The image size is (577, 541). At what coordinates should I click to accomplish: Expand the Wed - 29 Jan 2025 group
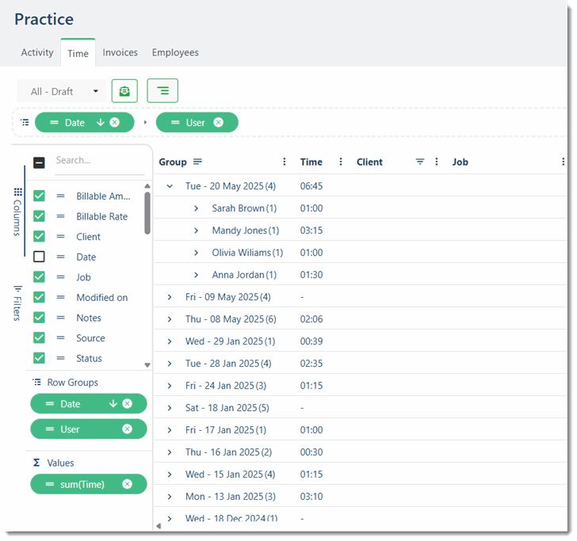click(170, 341)
